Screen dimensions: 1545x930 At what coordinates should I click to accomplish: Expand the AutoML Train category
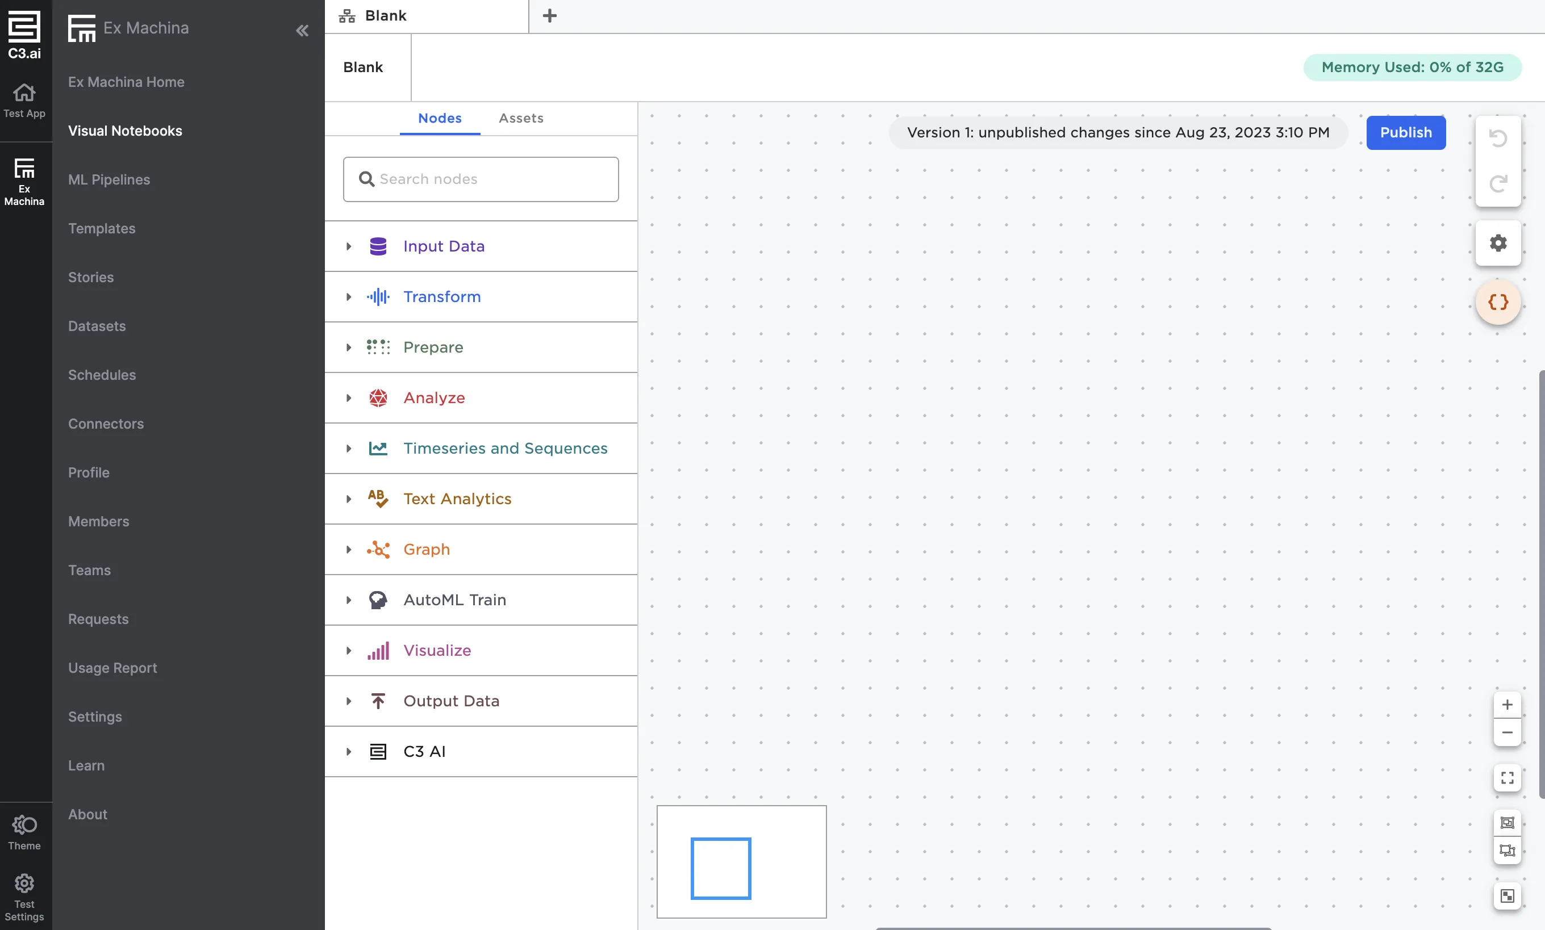pyautogui.click(x=349, y=600)
